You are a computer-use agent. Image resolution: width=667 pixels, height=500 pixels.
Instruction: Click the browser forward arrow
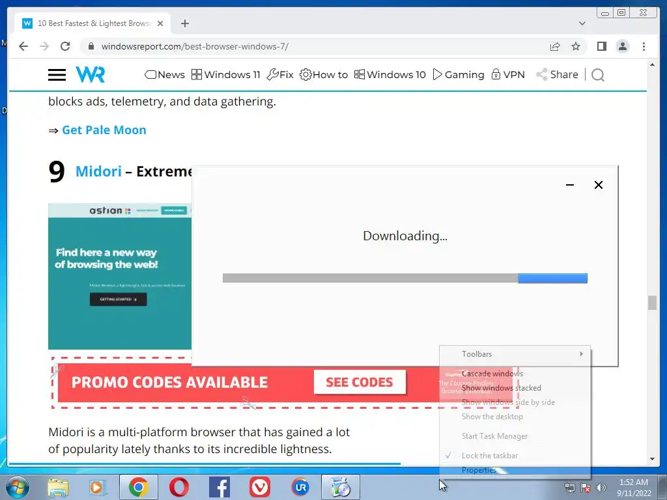coord(44,46)
